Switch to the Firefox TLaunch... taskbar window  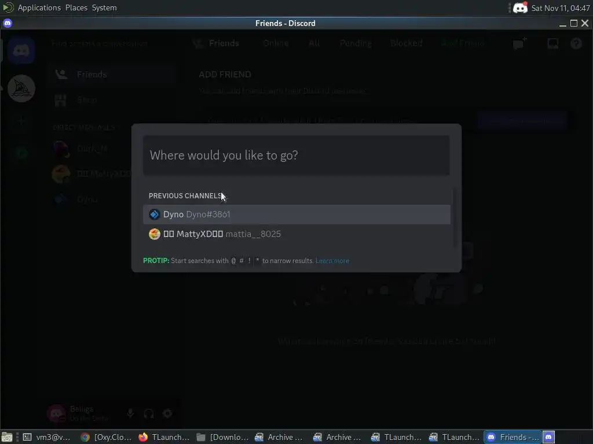point(164,437)
